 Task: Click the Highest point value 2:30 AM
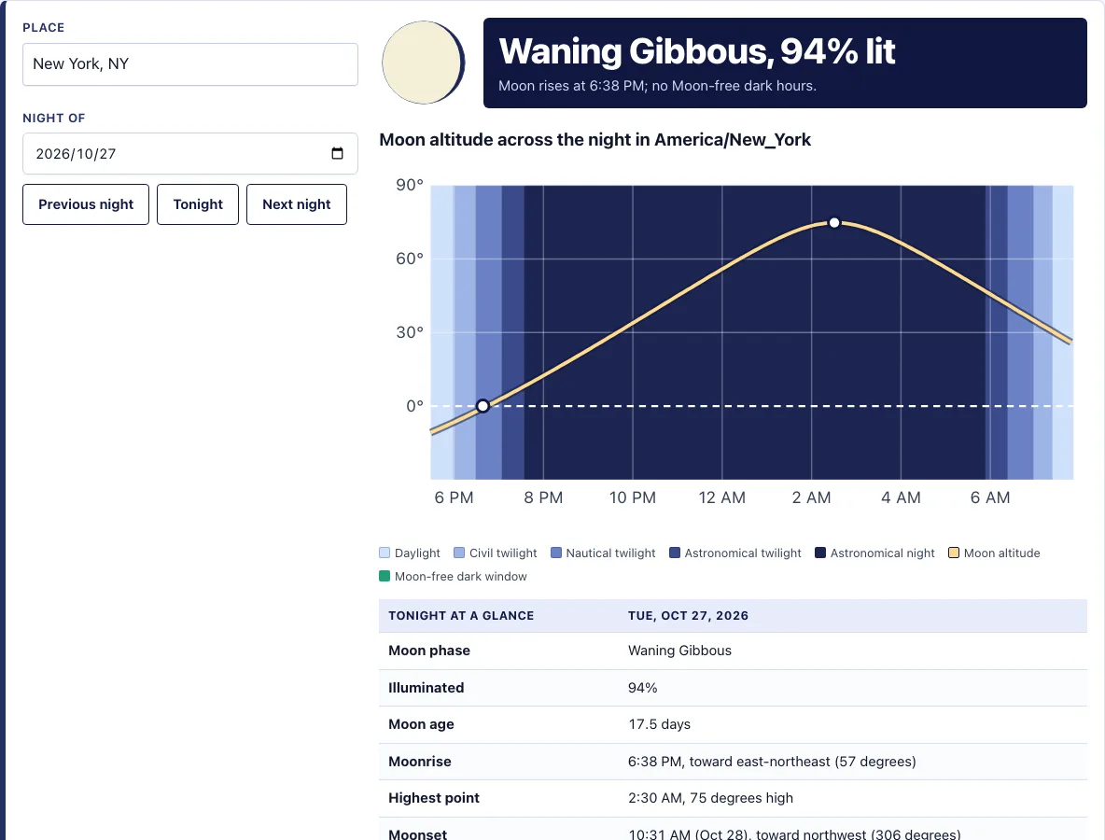(x=710, y=798)
